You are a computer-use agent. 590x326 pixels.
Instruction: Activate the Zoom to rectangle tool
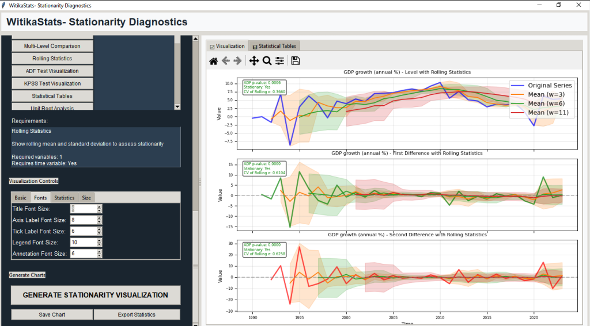[x=267, y=61]
